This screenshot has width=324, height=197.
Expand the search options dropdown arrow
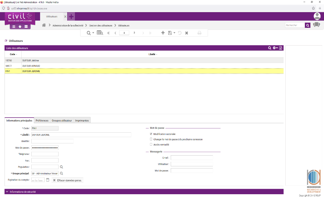click(93, 33)
